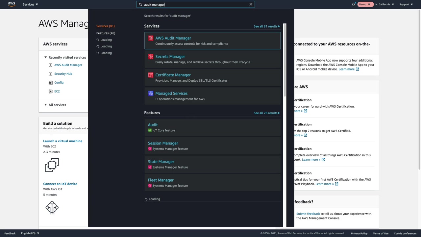This screenshot has width=421, height=237.
Task: Open the Demo account dropdown
Action: pos(365,4)
